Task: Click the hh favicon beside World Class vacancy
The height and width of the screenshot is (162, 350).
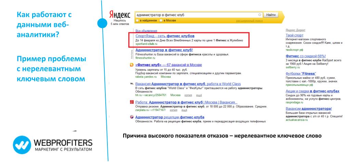Action: (x=132, y=84)
